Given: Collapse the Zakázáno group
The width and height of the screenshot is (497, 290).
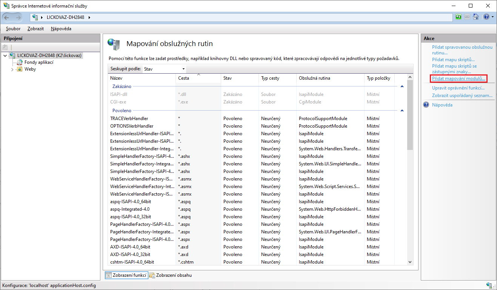Looking at the screenshot, I should coord(402,86).
